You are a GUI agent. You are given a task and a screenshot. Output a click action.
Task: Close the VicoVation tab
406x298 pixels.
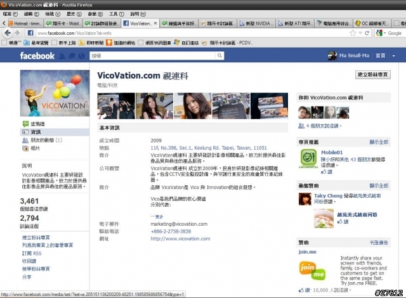click(x=155, y=23)
